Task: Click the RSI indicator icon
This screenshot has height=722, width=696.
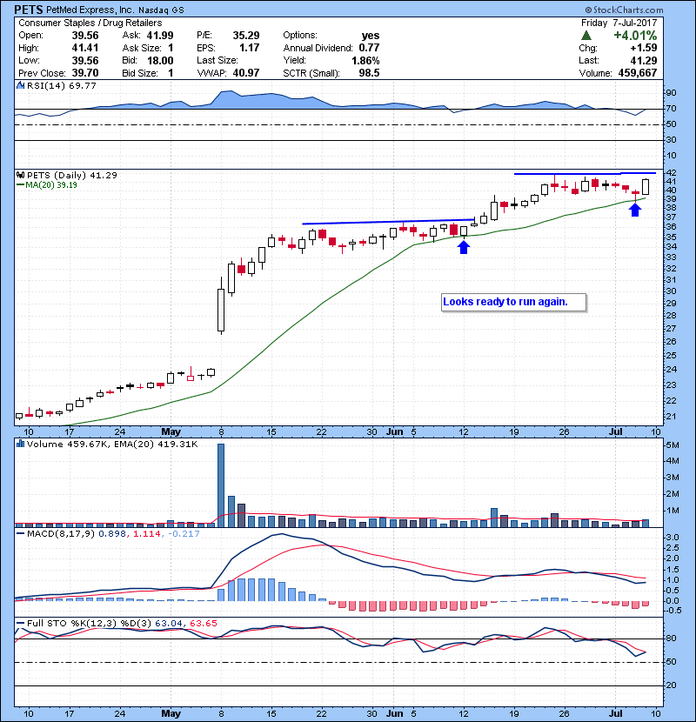Action: 20,85
